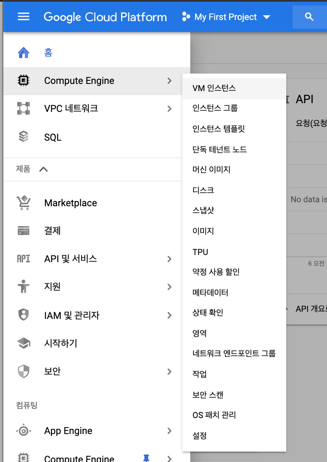Image resolution: width=327 pixels, height=462 pixels.
Task: Click the project hexagon dots icon
Action: (x=186, y=17)
